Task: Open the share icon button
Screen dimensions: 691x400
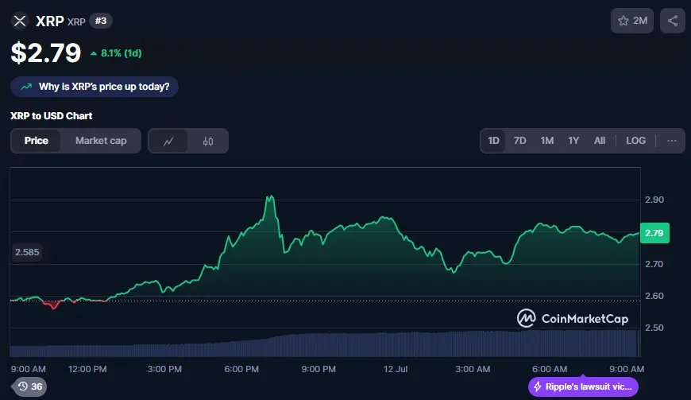Action: coord(673,21)
